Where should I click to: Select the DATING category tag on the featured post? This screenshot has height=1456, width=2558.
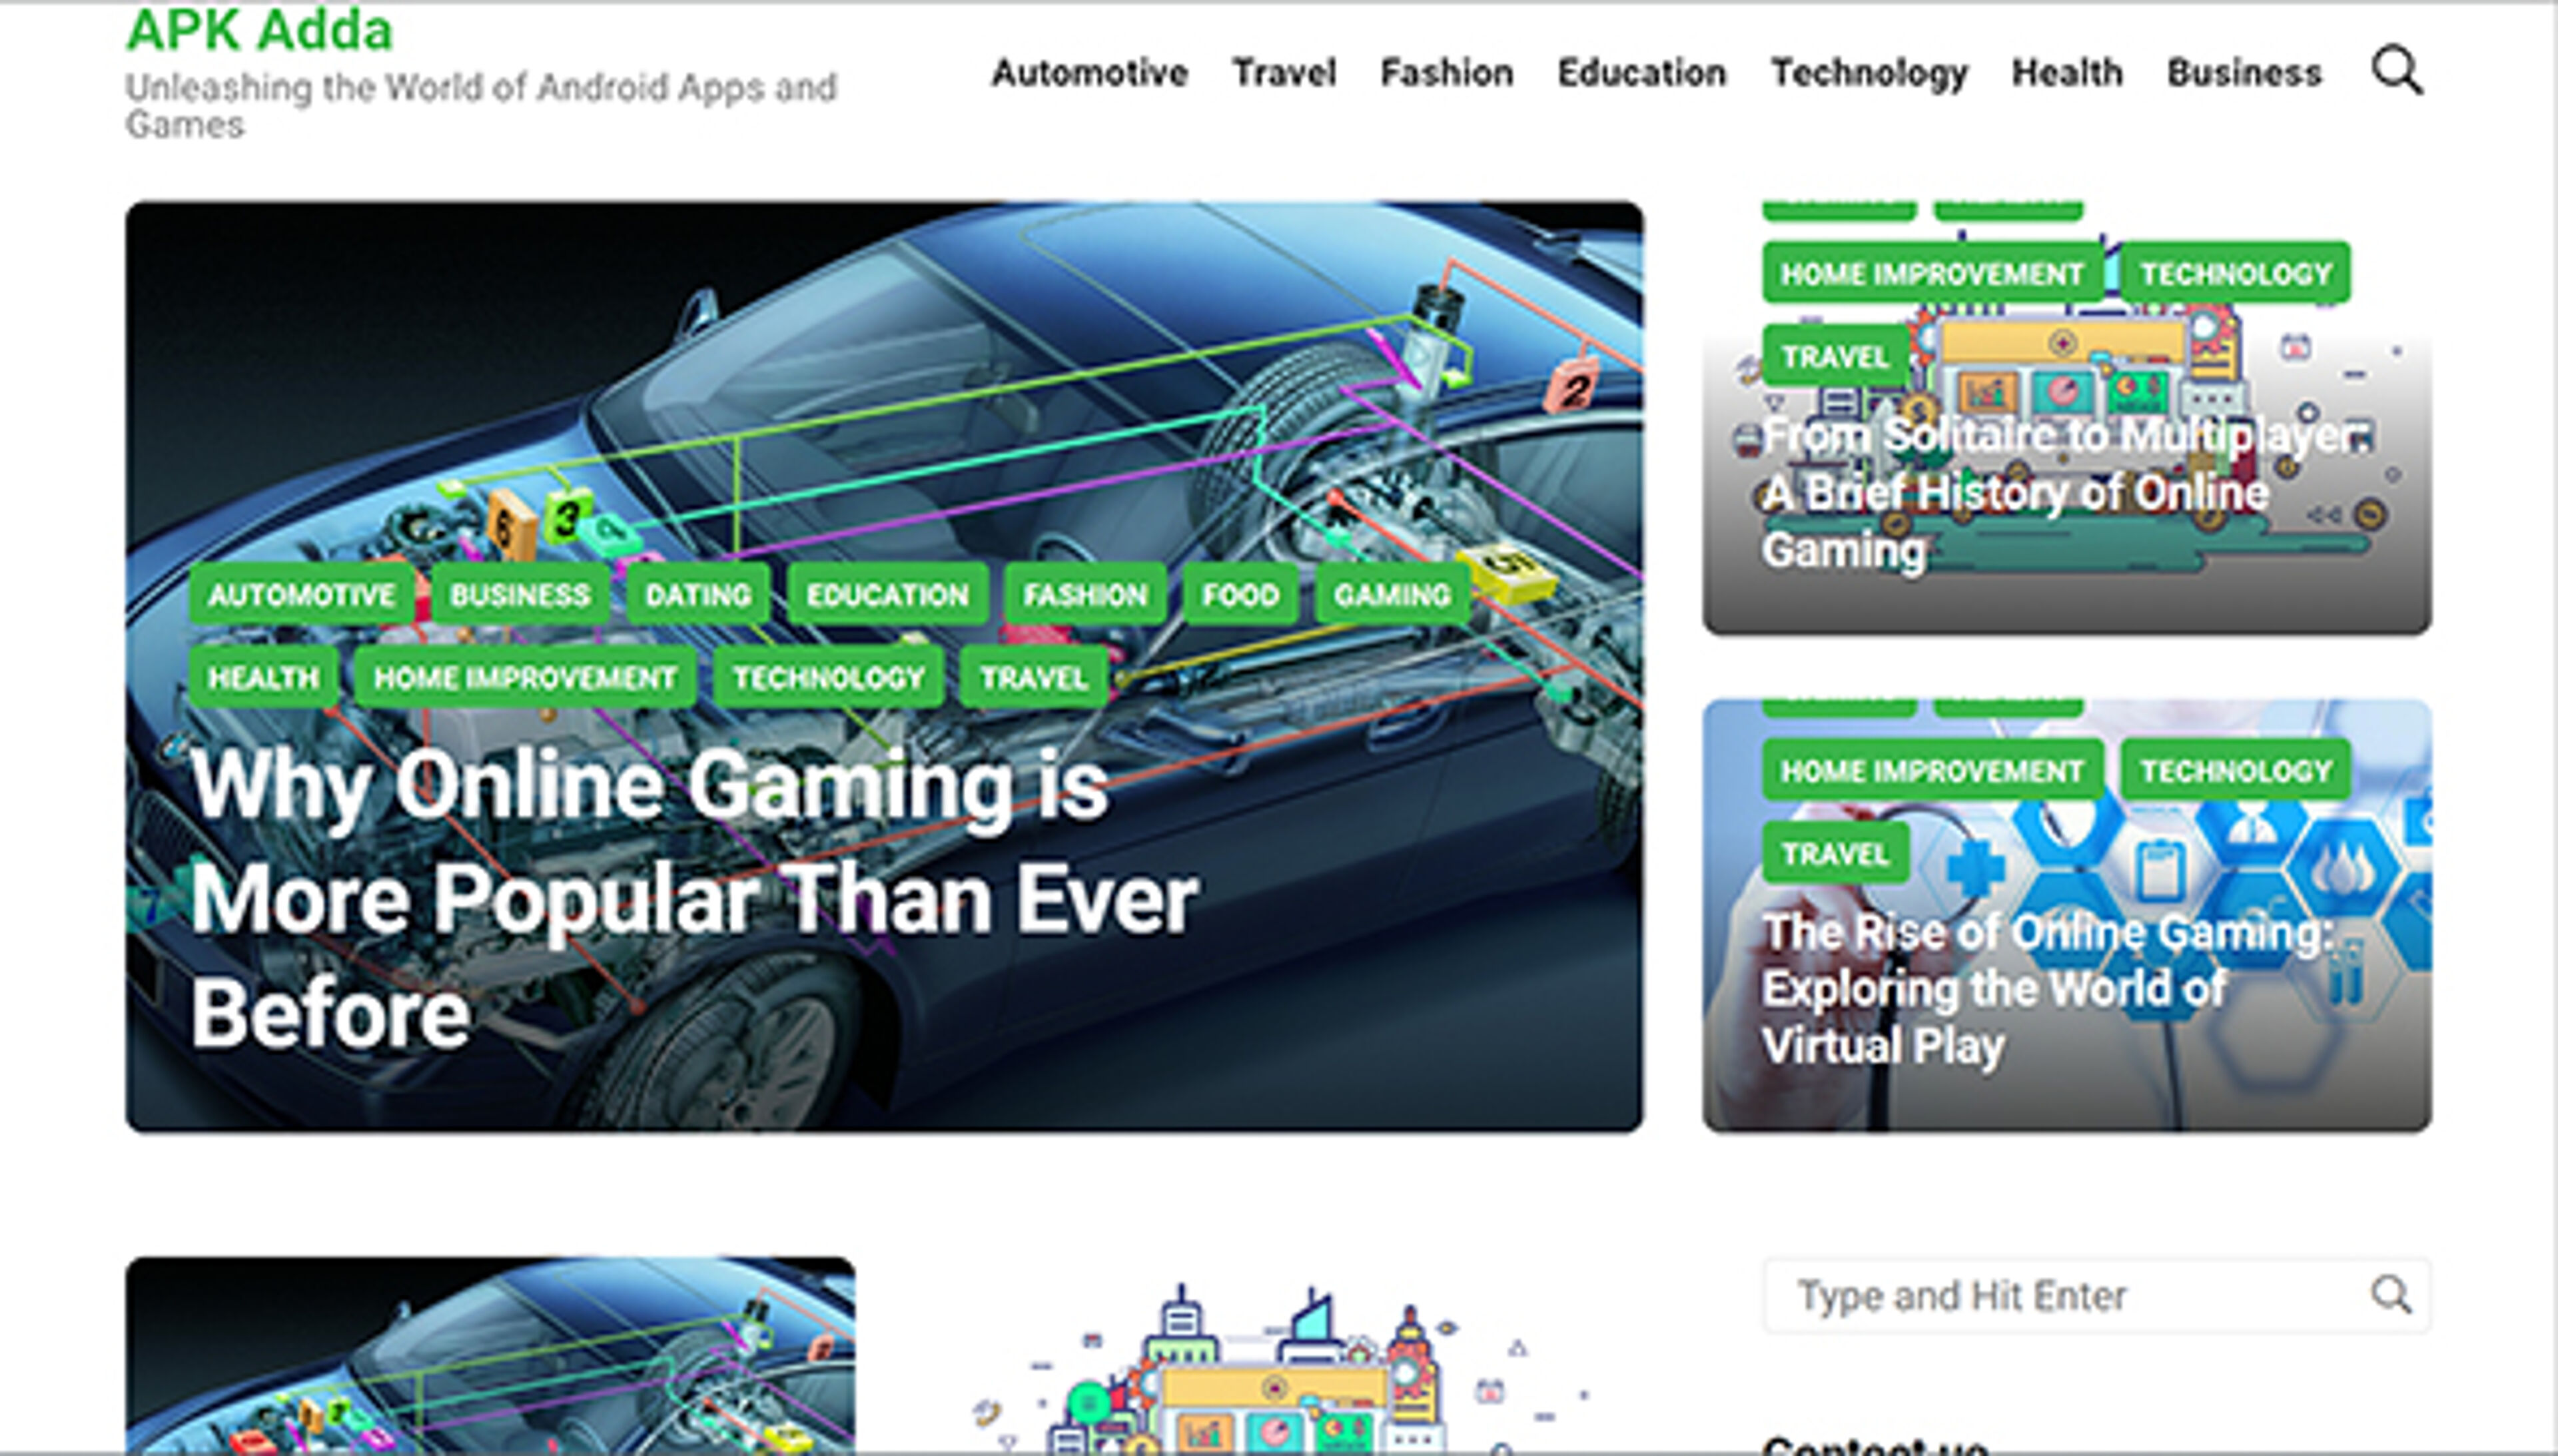[698, 595]
